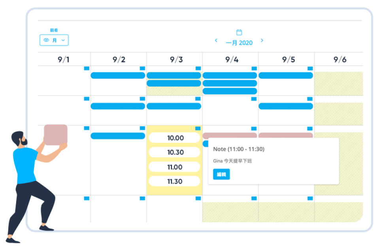
Task: Pick the 11.30 time slot
Action: 175,181
